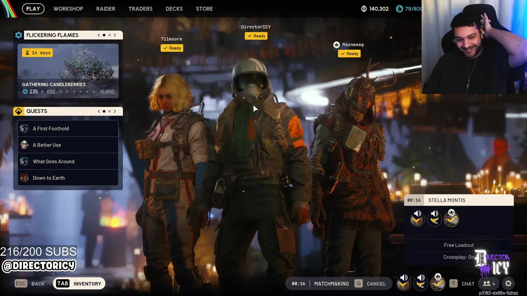The width and height of the screenshot is (527, 296).
Task: Mute the first squadmate's speaker in the bottom bar
Action: point(404,278)
